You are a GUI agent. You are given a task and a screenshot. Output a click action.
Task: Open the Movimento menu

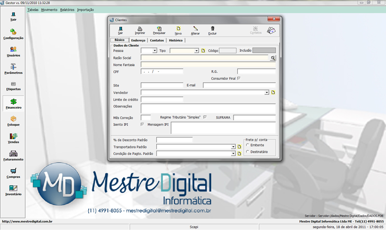[x=49, y=10]
